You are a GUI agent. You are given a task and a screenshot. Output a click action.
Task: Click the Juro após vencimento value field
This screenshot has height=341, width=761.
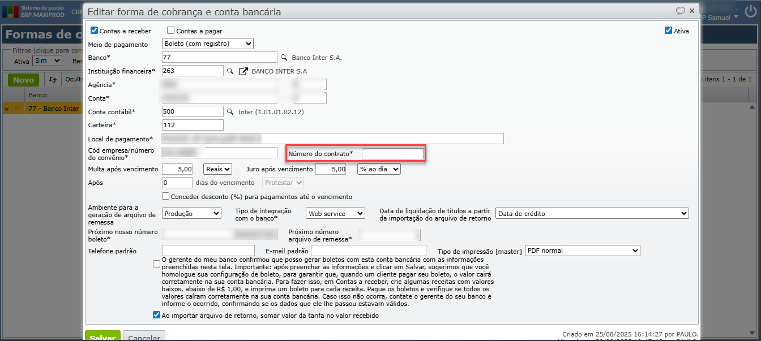point(331,169)
